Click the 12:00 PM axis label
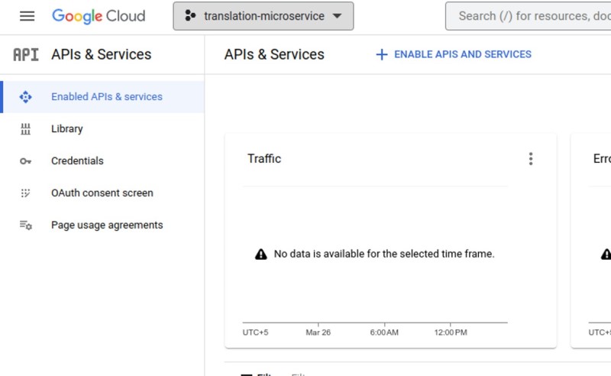This screenshot has width=611, height=376. pos(451,332)
